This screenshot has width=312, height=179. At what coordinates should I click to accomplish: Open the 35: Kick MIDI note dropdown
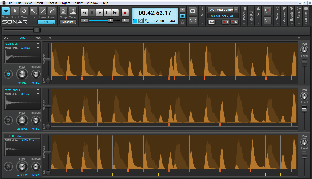[x=38, y=48]
